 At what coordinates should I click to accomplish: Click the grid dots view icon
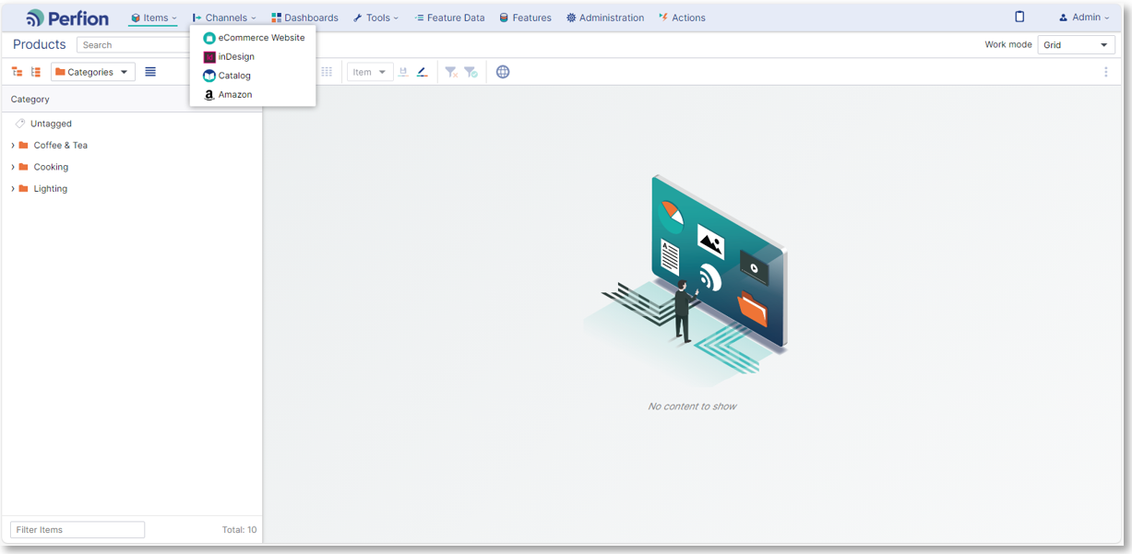click(x=327, y=72)
